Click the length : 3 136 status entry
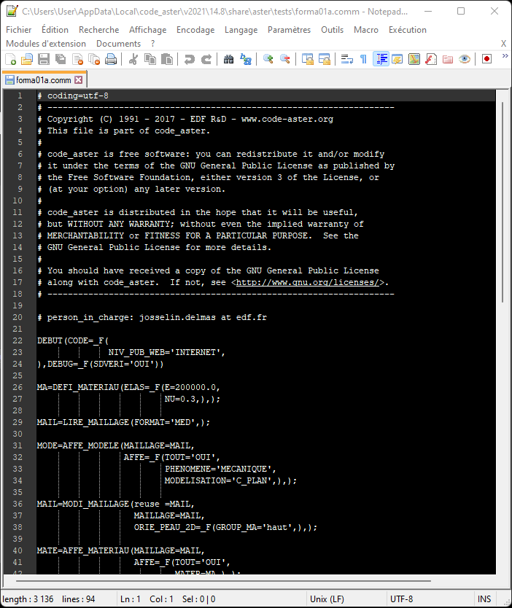Image resolution: width=512 pixels, height=608 pixels. pyautogui.click(x=28, y=599)
